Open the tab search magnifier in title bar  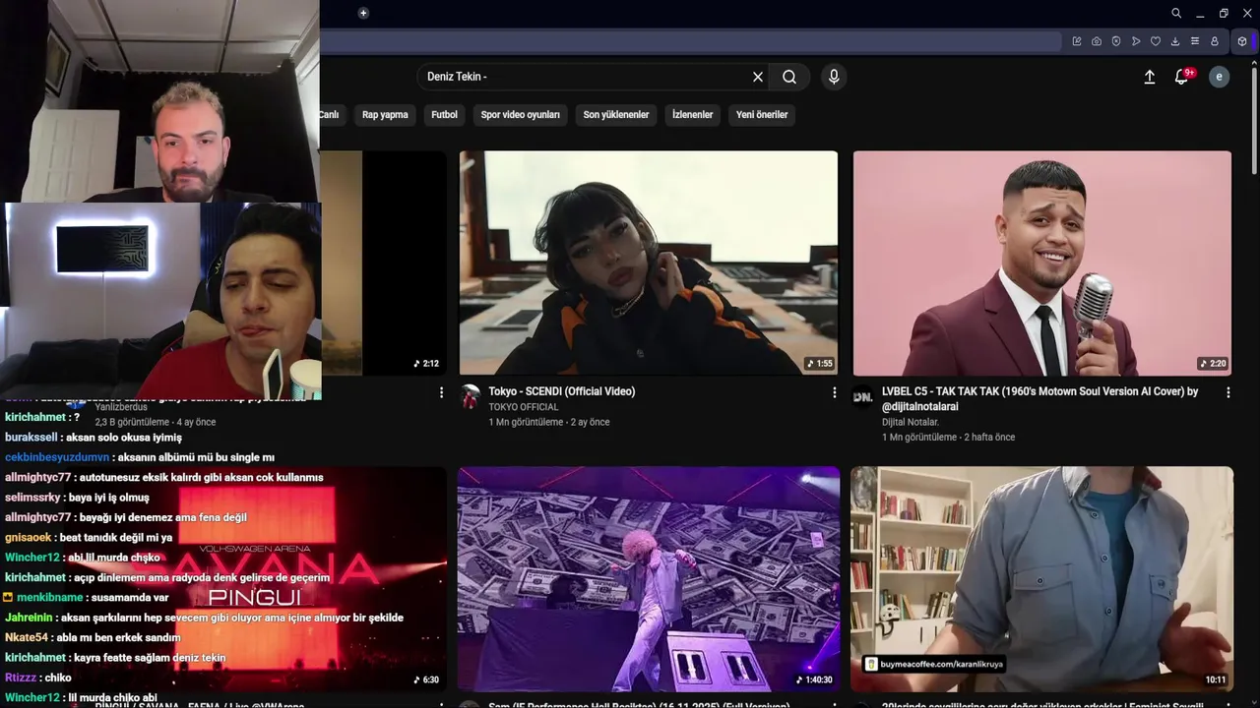point(1176,13)
